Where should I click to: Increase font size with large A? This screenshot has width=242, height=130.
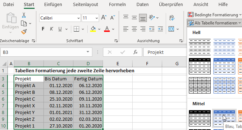tap(104, 17)
